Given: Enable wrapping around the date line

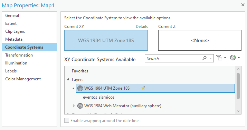Looking at the screenshot, I should [x=67, y=121].
